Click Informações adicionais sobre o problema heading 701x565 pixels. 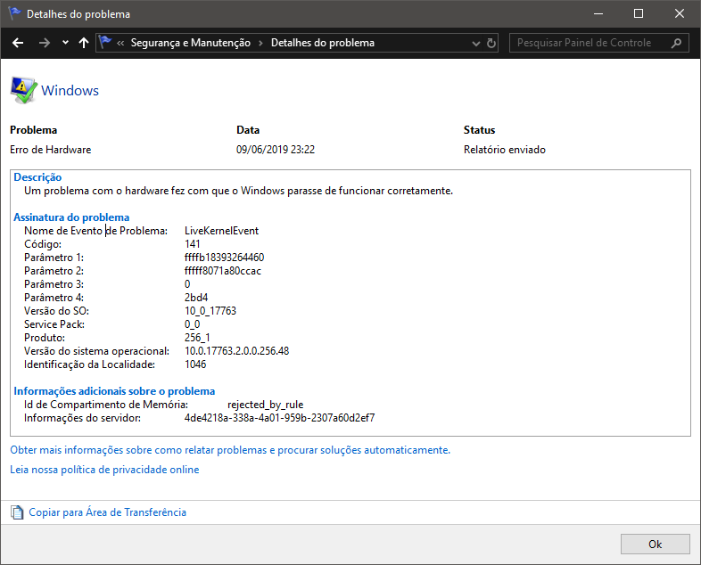click(x=114, y=391)
